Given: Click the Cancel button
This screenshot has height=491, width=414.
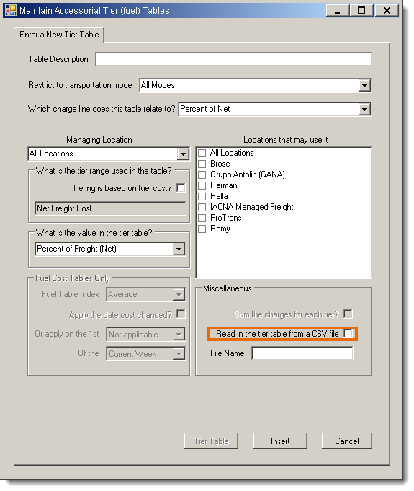Looking at the screenshot, I should point(347,441).
